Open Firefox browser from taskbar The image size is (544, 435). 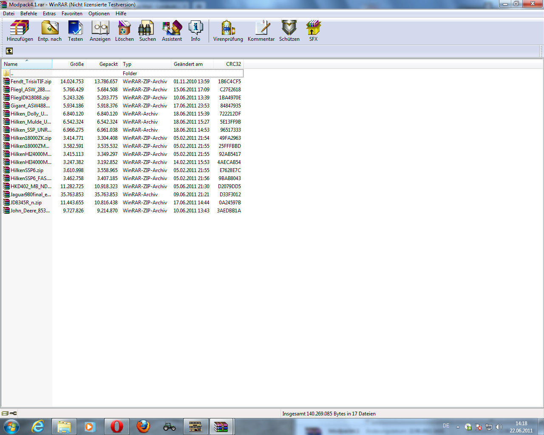(143, 427)
